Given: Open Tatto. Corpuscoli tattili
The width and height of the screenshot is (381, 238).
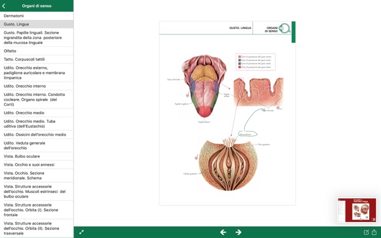Looking at the screenshot, I should tap(37, 59).
